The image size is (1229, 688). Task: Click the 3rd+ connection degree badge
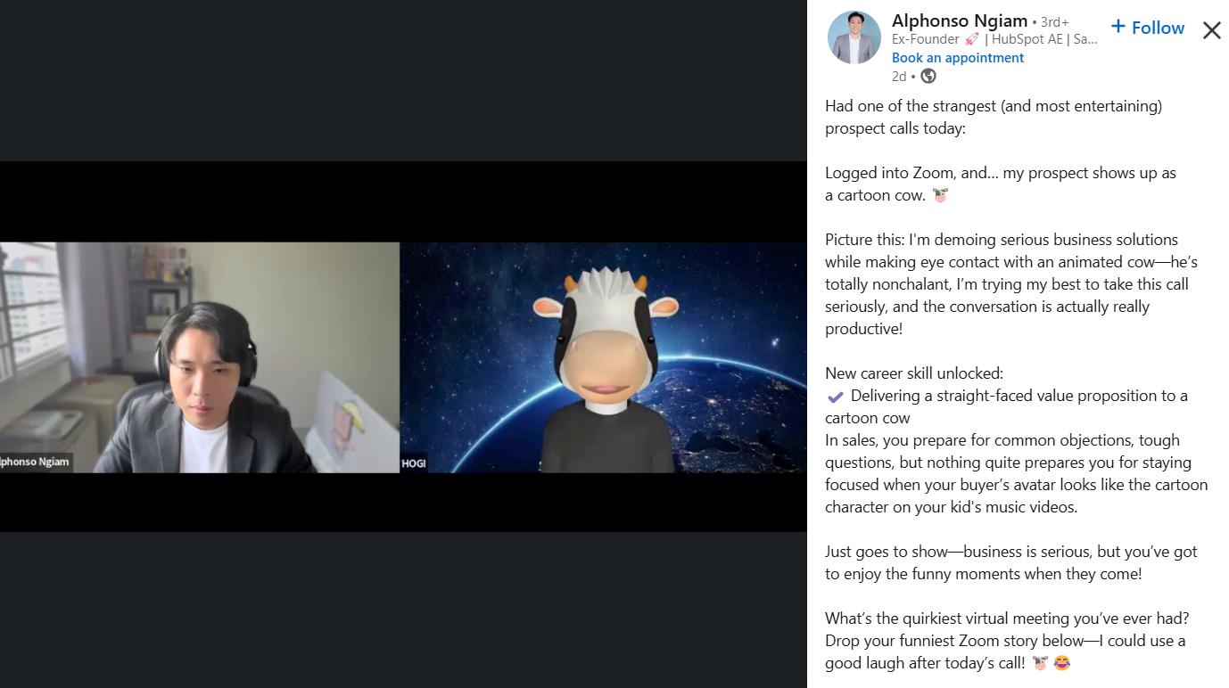(1054, 22)
